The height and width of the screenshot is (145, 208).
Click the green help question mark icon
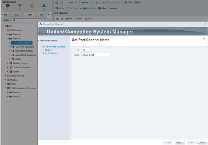[204, 38]
